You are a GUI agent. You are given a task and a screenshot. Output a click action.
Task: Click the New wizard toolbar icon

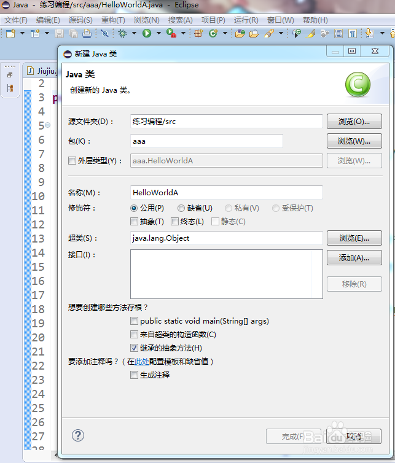point(11,33)
